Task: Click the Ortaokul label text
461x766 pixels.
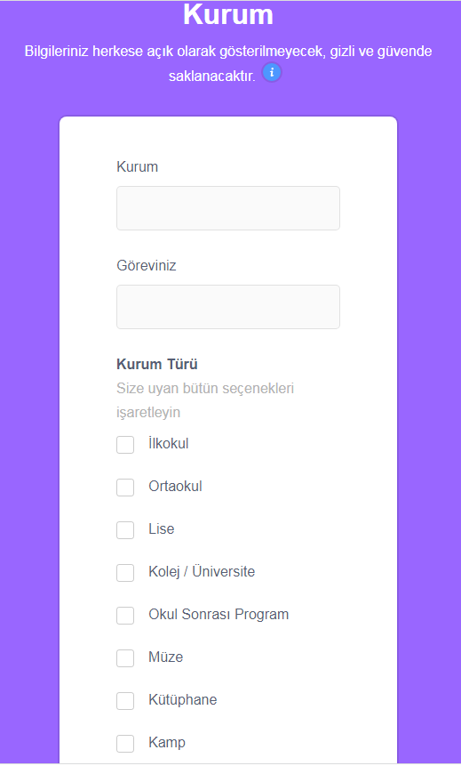Action: (x=175, y=486)
